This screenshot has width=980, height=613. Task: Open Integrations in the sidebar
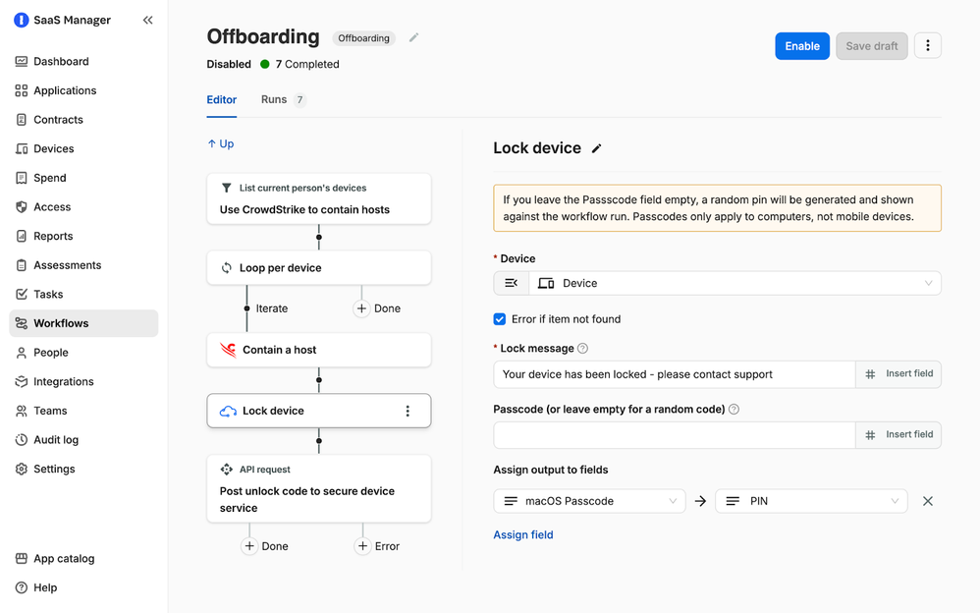[64, 382]
